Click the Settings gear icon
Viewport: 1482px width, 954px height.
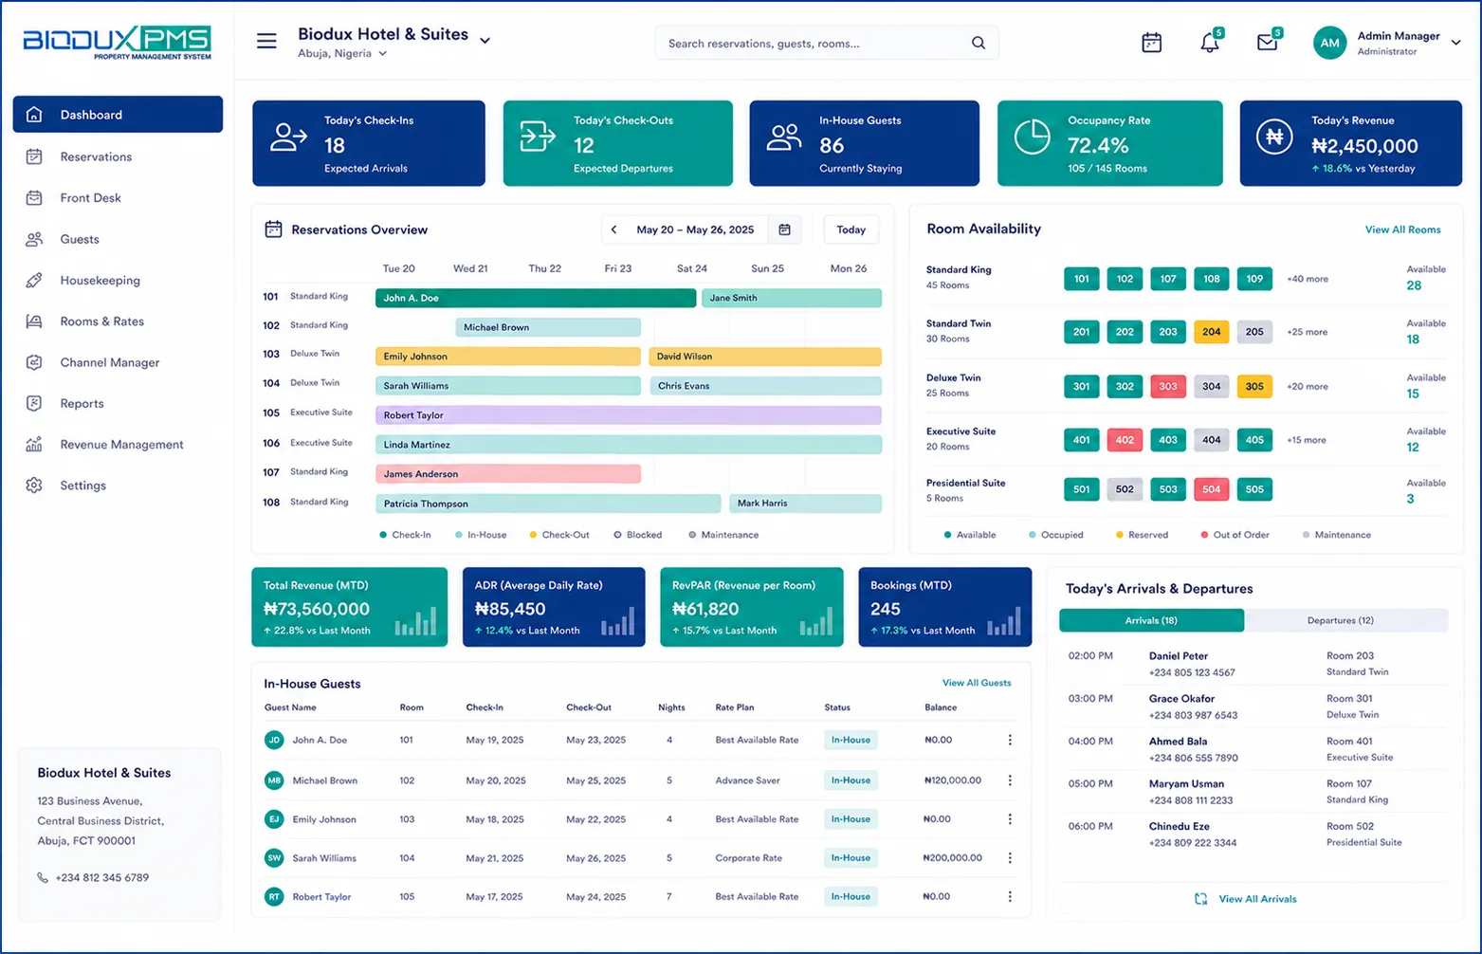[x=34, y=485]
